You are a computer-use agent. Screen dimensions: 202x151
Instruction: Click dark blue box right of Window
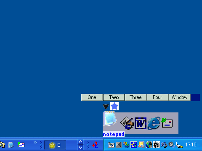click(x=195, y=97)
